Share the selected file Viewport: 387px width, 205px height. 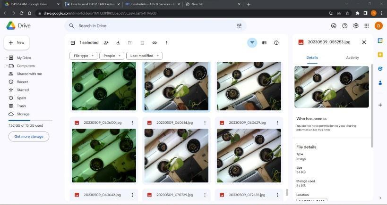pos(106,42)
